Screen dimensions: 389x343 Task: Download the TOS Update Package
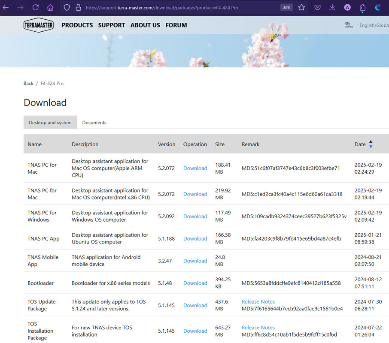click(x=195, y=305)
